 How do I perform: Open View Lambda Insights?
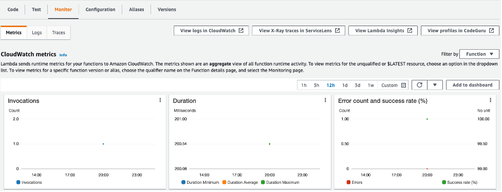coord(383,31)
